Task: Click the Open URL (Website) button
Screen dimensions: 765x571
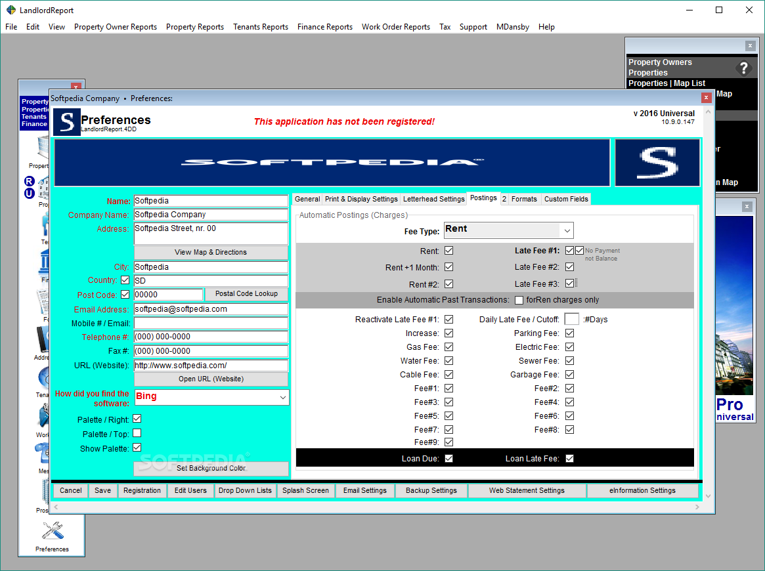Action: click(x=211, y=379)
